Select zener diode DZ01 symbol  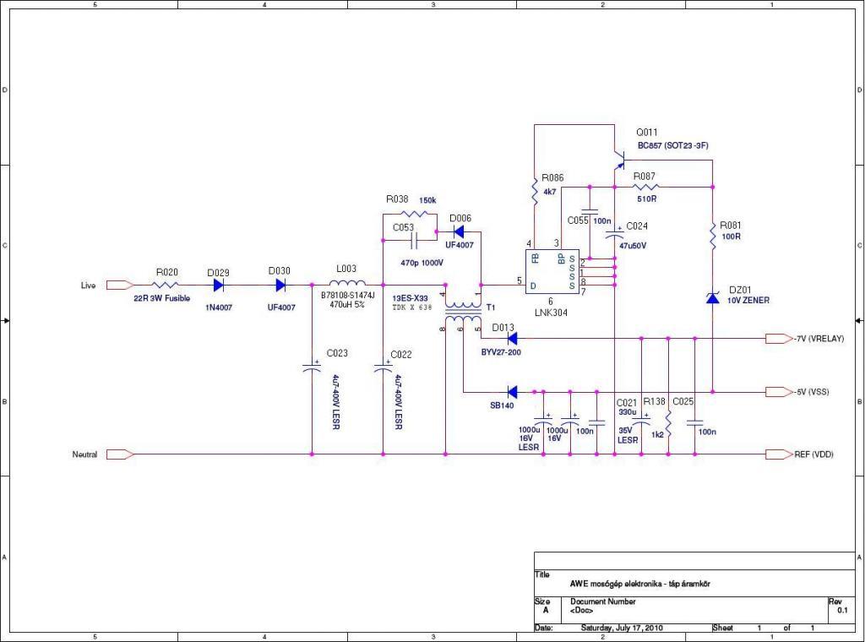[x=713, y=298]
